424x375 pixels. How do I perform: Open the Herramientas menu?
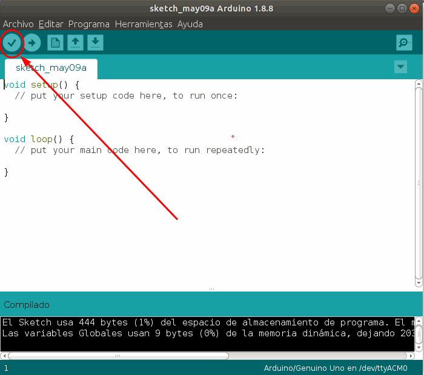(144, 24)
